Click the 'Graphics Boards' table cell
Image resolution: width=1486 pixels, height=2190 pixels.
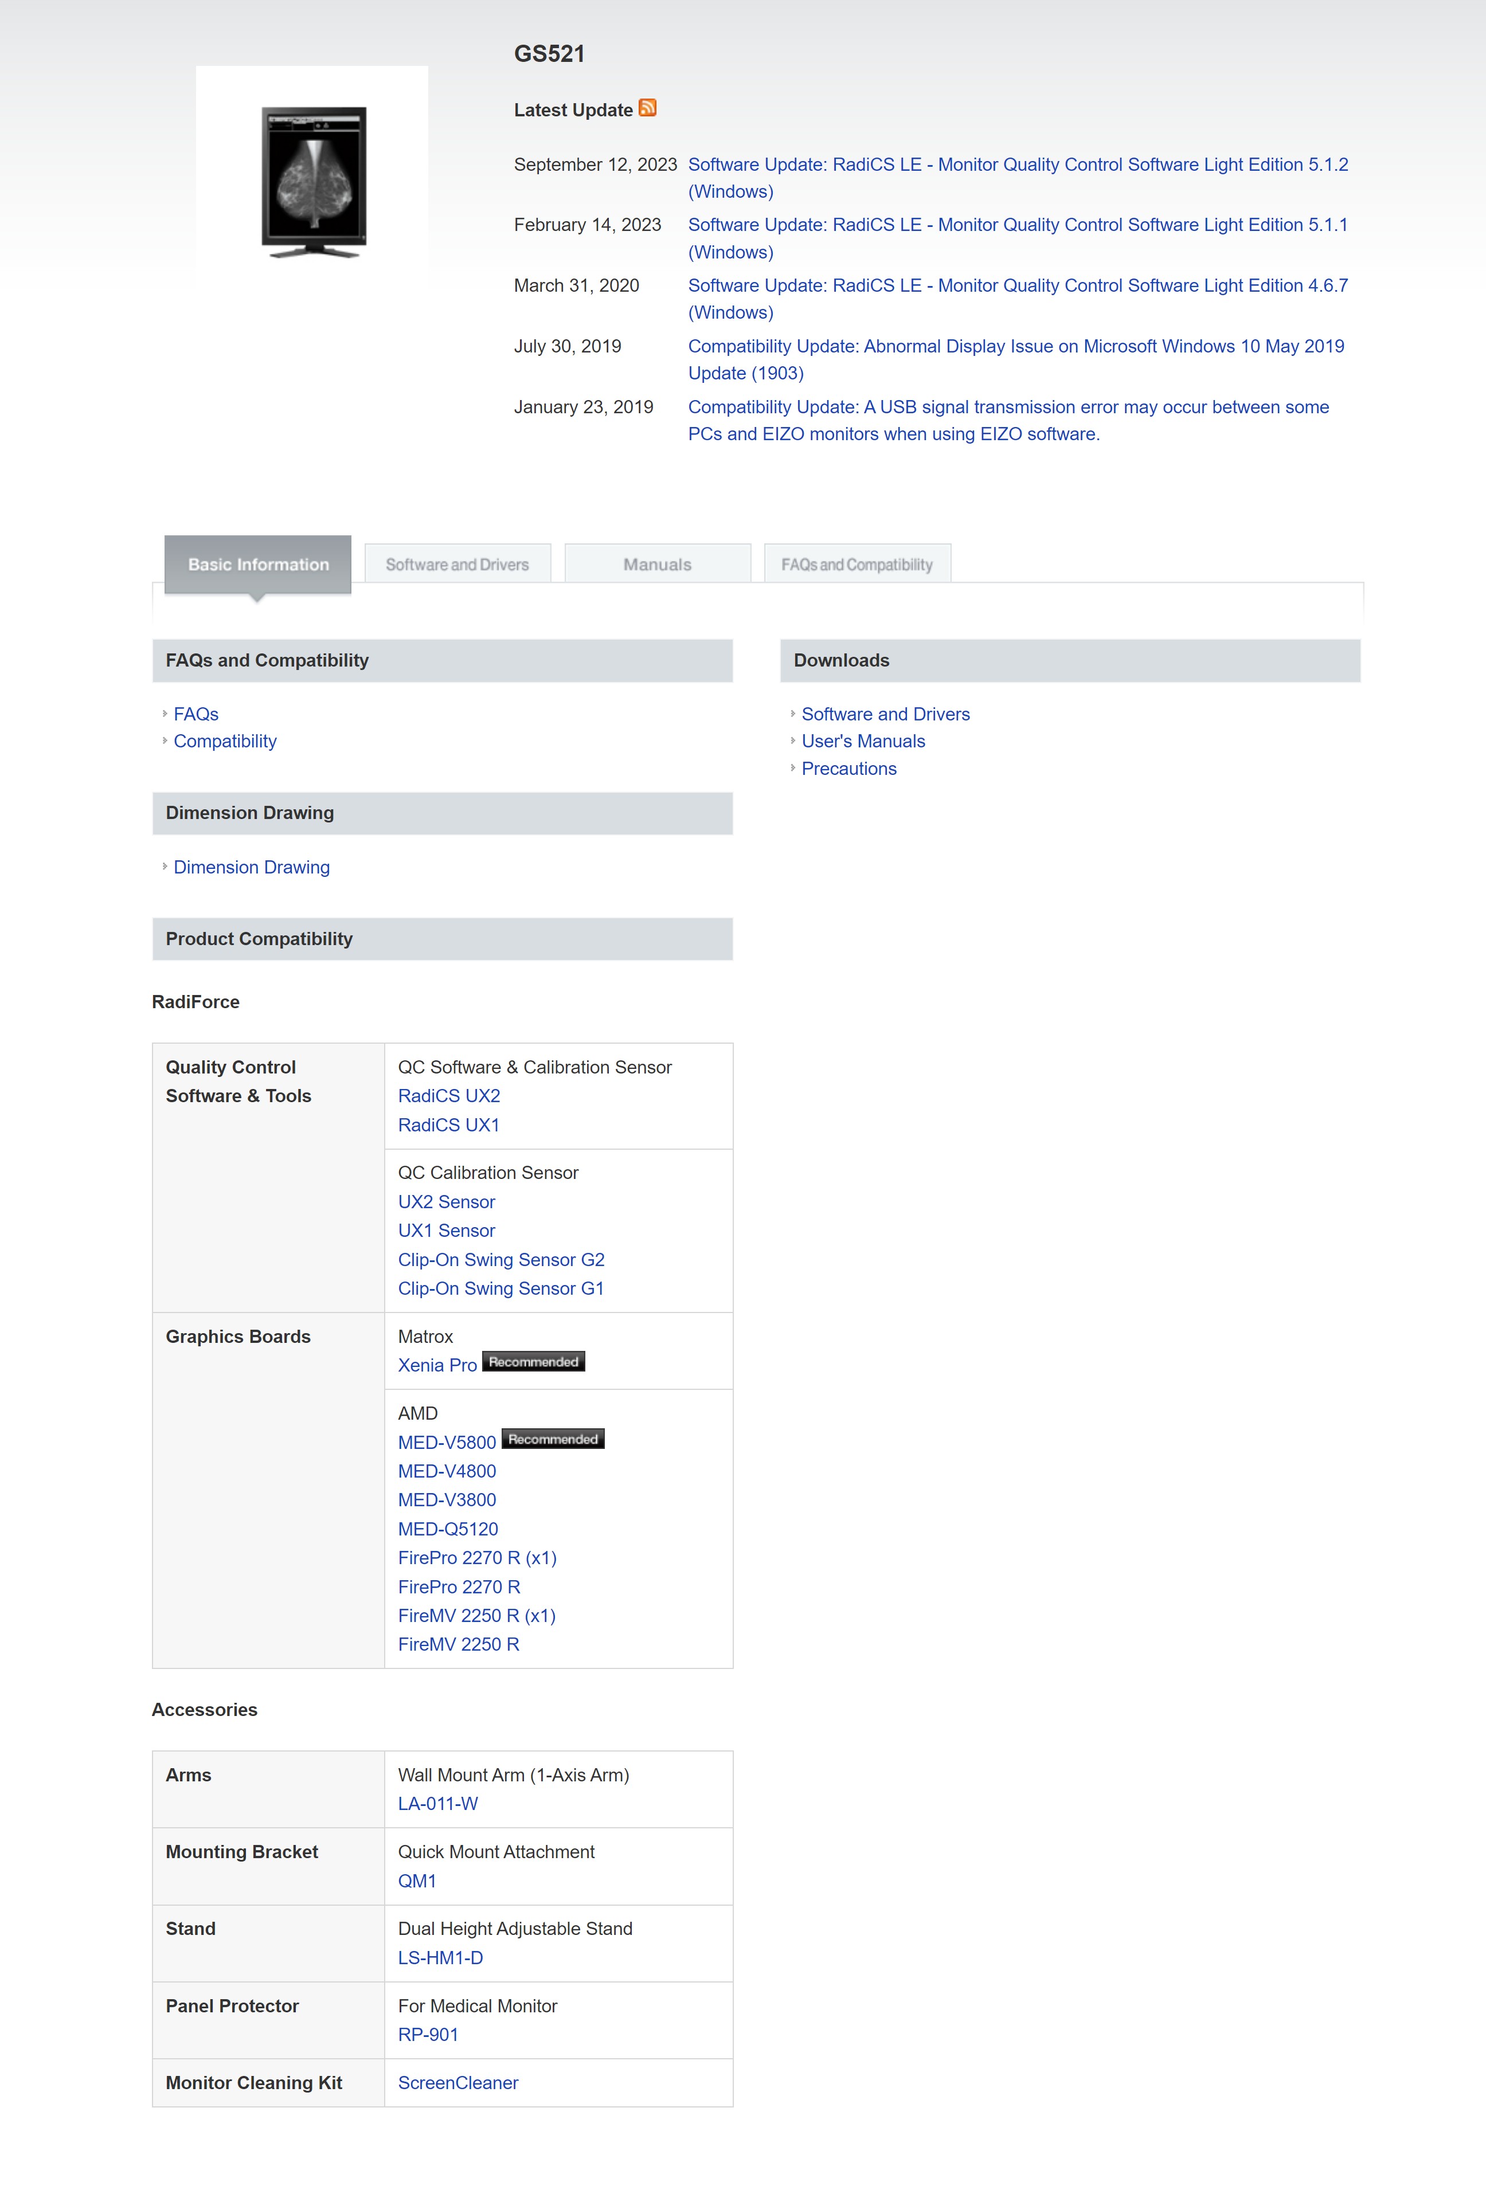[268, 1491]
